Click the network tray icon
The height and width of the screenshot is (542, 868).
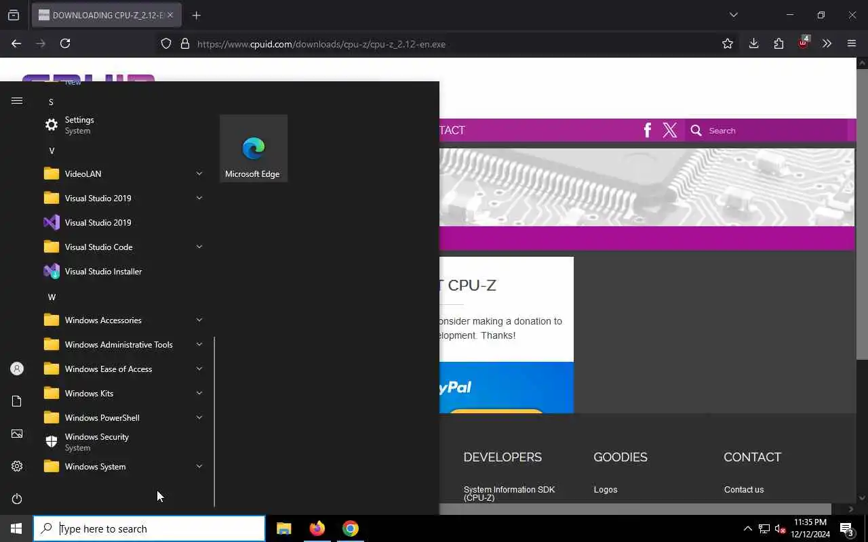[764, 528]
